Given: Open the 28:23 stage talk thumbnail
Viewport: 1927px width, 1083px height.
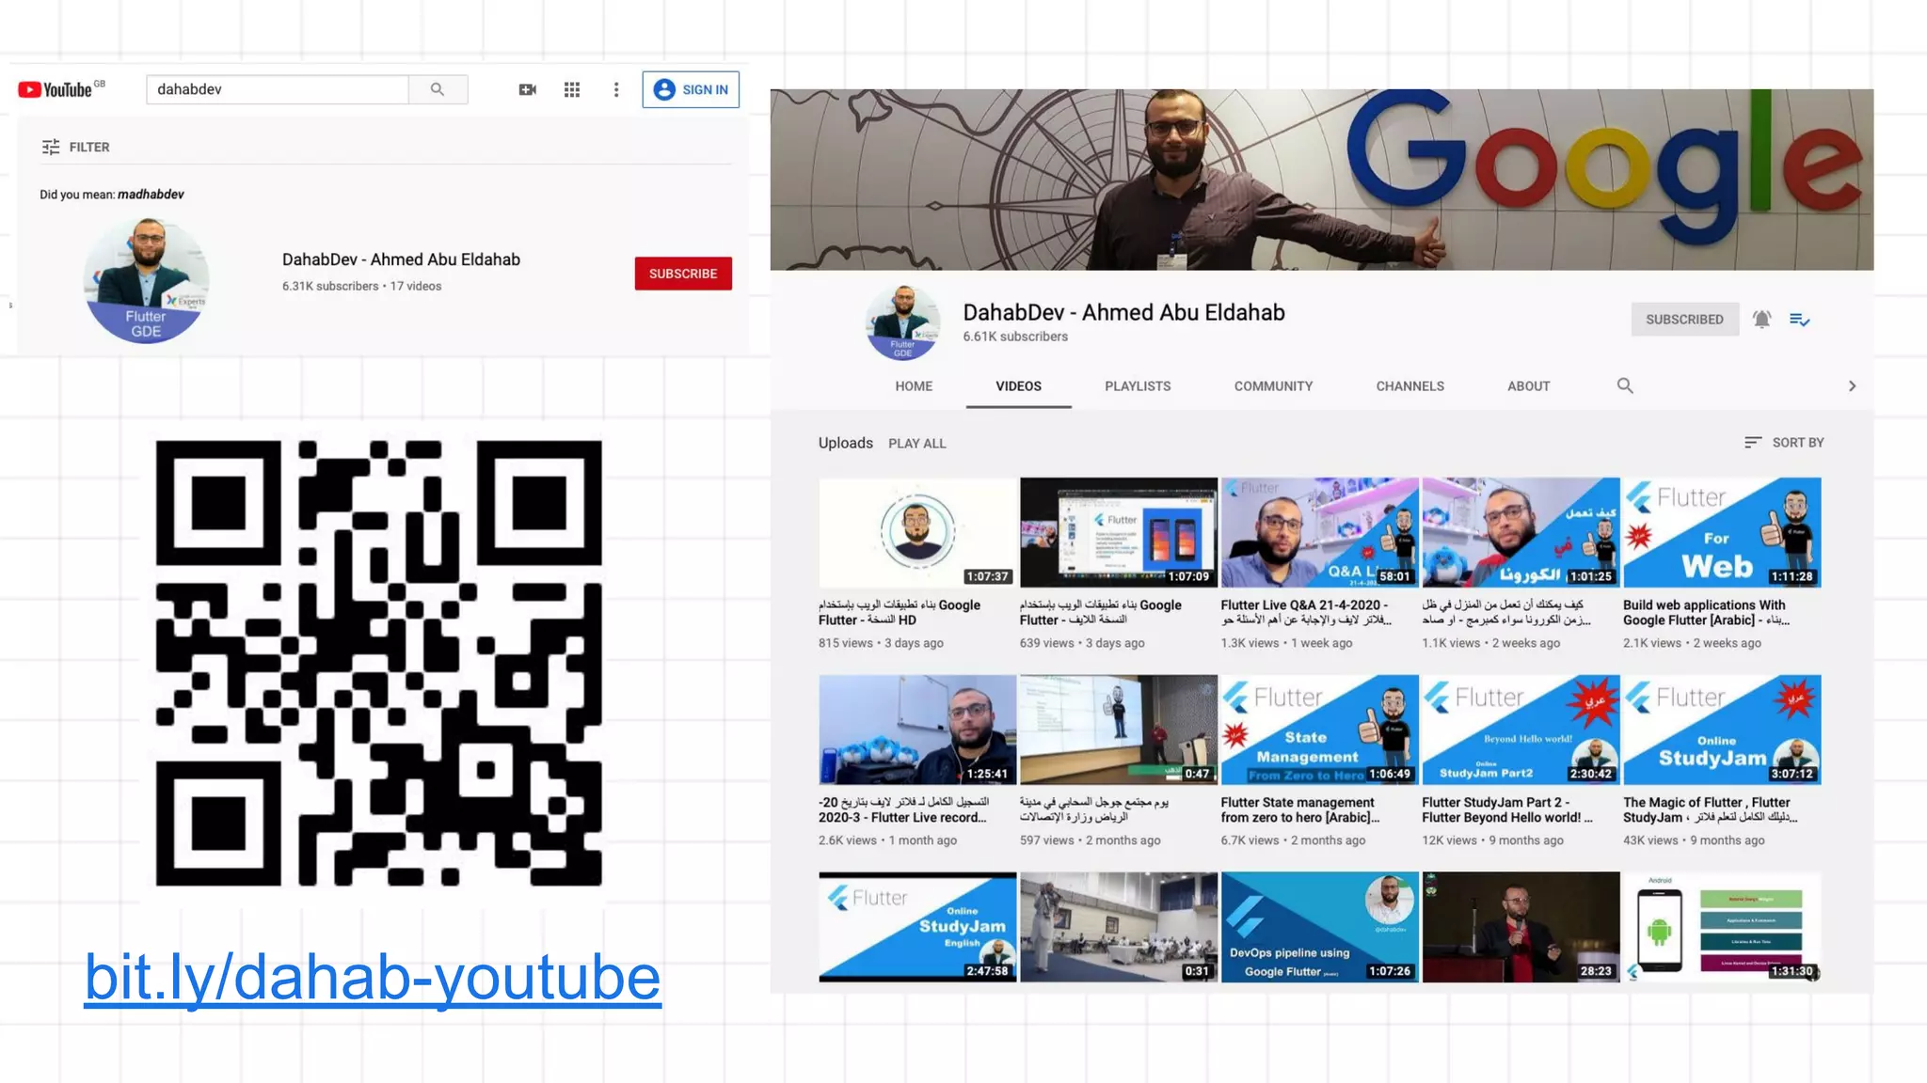Looking at the screenshot, I should coord(1521,927).
